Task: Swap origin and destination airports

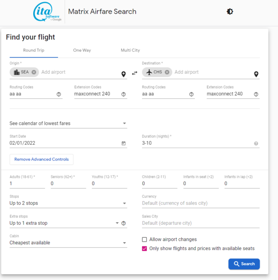Action: click(x=134, y=73)
